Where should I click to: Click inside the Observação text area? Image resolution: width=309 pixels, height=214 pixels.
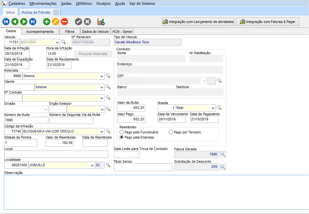coord(156,192)
